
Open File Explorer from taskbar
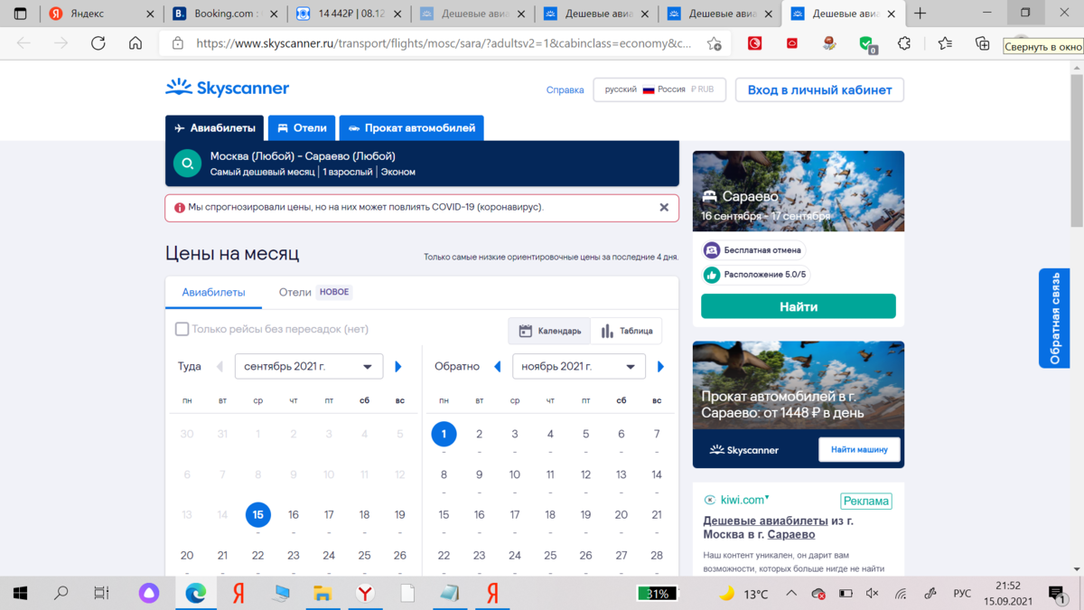click(x=322, y=594)
